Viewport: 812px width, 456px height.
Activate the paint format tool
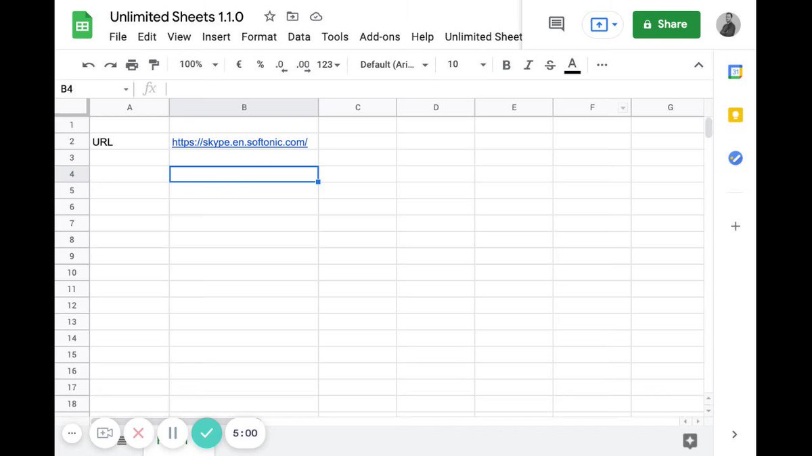coord(154,65)
